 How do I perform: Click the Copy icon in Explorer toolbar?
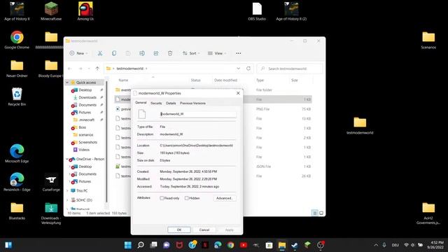[x=114, y=53]
